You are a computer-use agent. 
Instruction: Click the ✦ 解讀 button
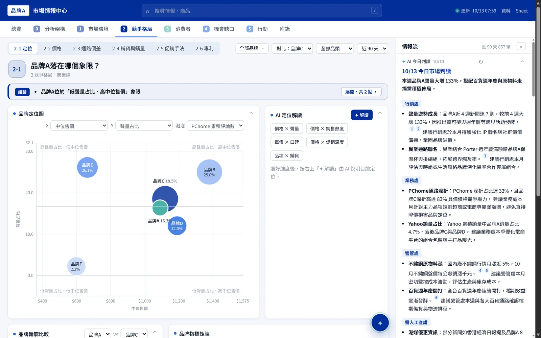point(362,115)
